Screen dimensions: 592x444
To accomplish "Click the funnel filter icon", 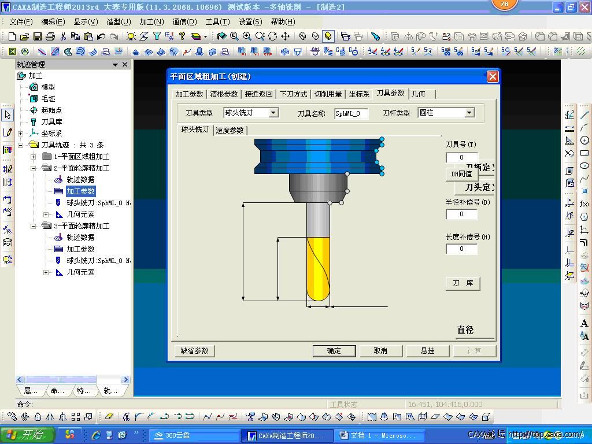I will coord(157,36).
